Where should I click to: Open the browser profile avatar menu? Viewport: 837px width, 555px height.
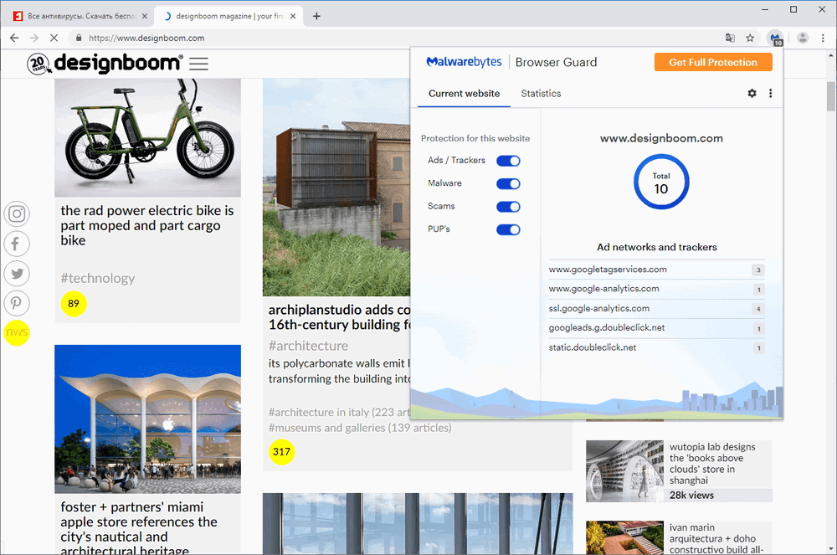pos(802,38)
